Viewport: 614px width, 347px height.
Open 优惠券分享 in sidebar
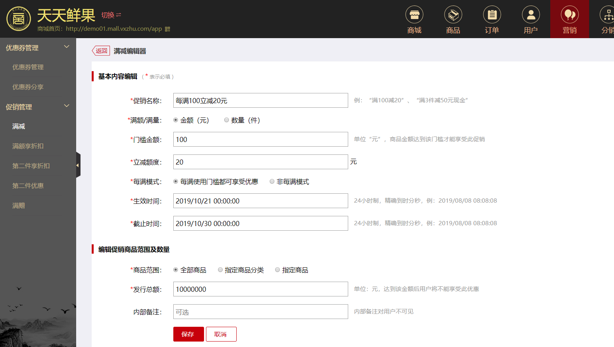pos(28,87)
